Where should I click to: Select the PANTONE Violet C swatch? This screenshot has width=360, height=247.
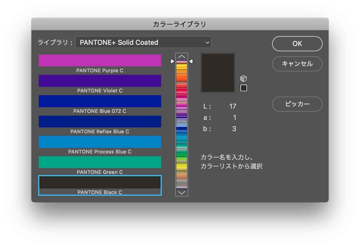coord(100,81)
